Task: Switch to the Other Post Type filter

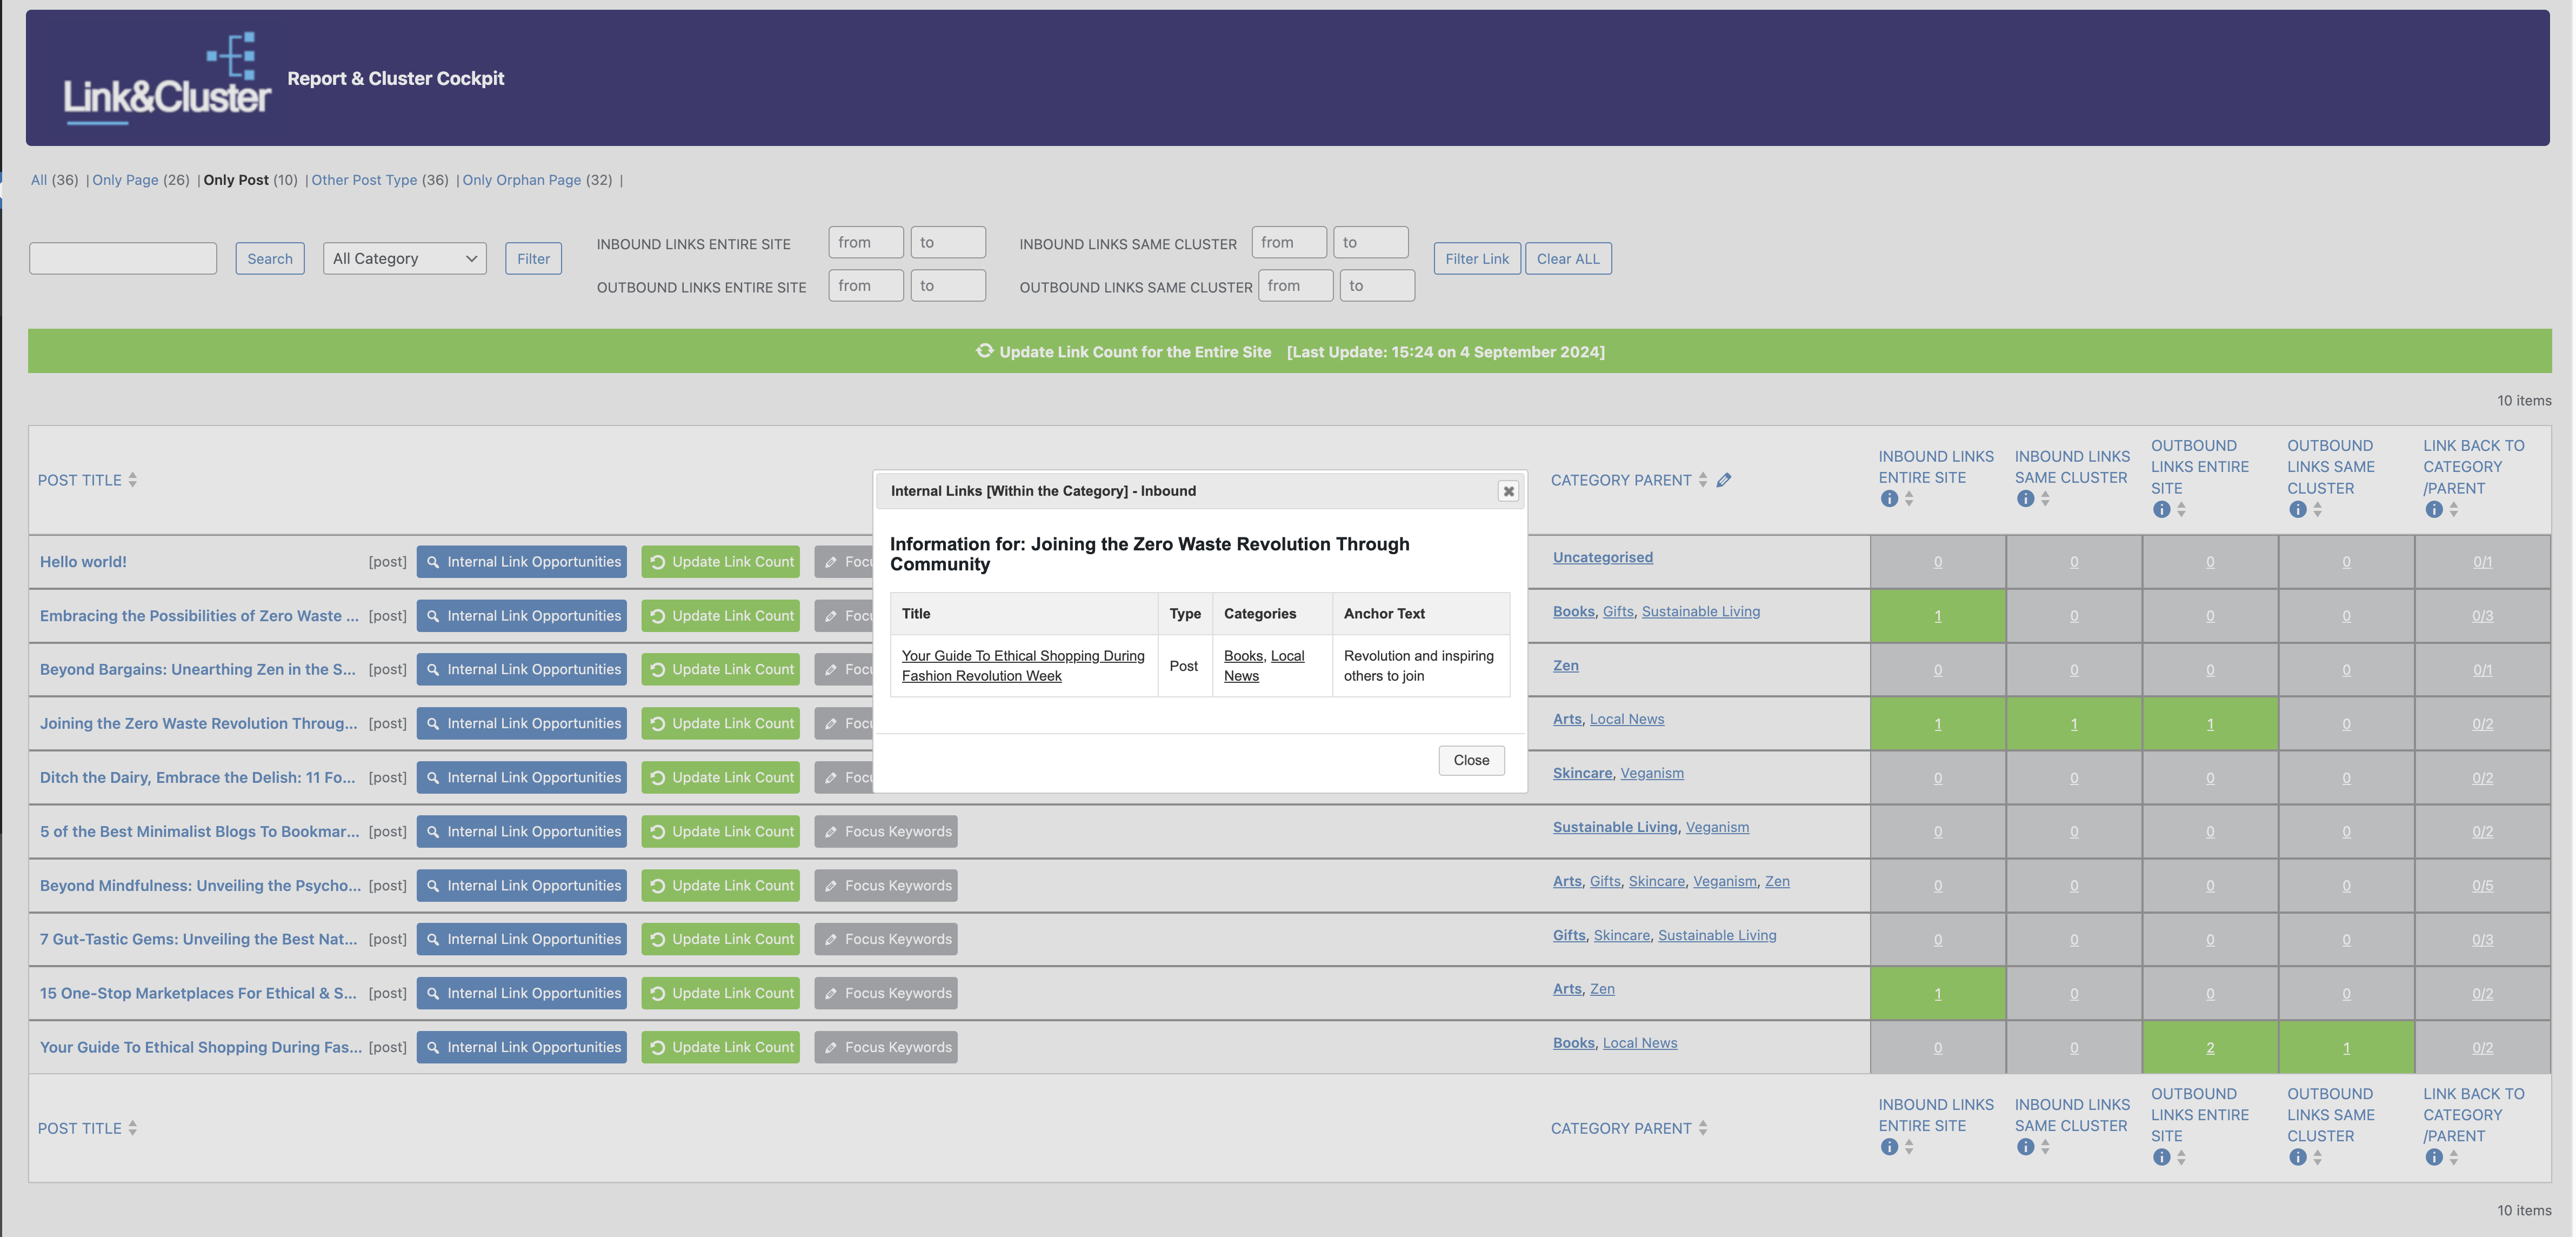Action: pyautogui.click(x=364, y=180)
